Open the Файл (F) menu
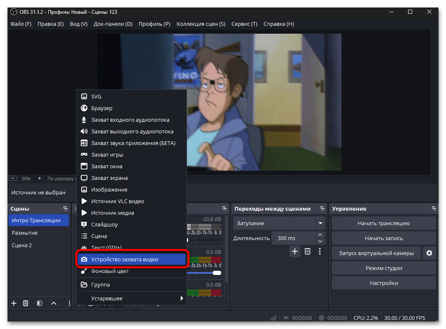446x329 pixels. (x=21, y=24)
